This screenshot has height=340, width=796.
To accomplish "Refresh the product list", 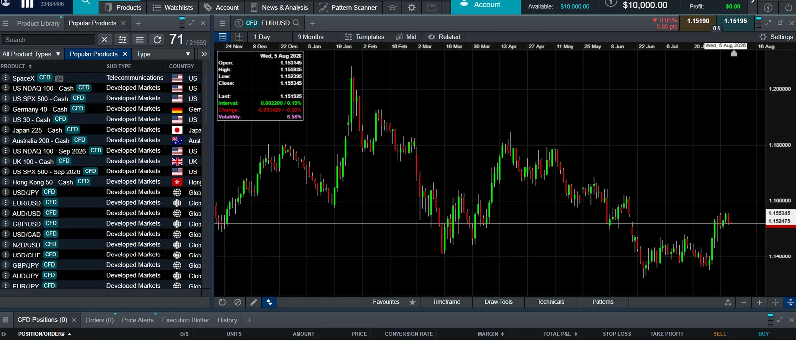I will [157, 40].
